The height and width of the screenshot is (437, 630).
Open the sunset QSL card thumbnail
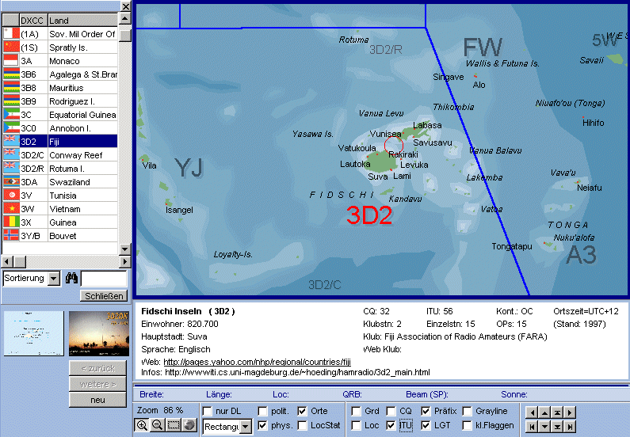coord(97,331)
